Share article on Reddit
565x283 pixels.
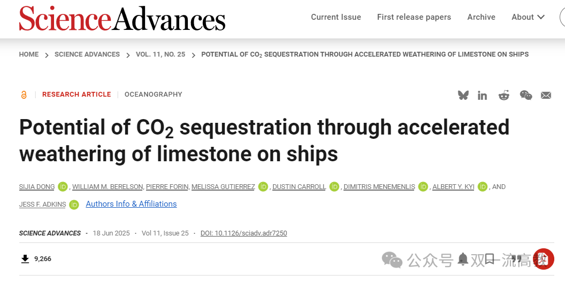click(x=504, y=95)
